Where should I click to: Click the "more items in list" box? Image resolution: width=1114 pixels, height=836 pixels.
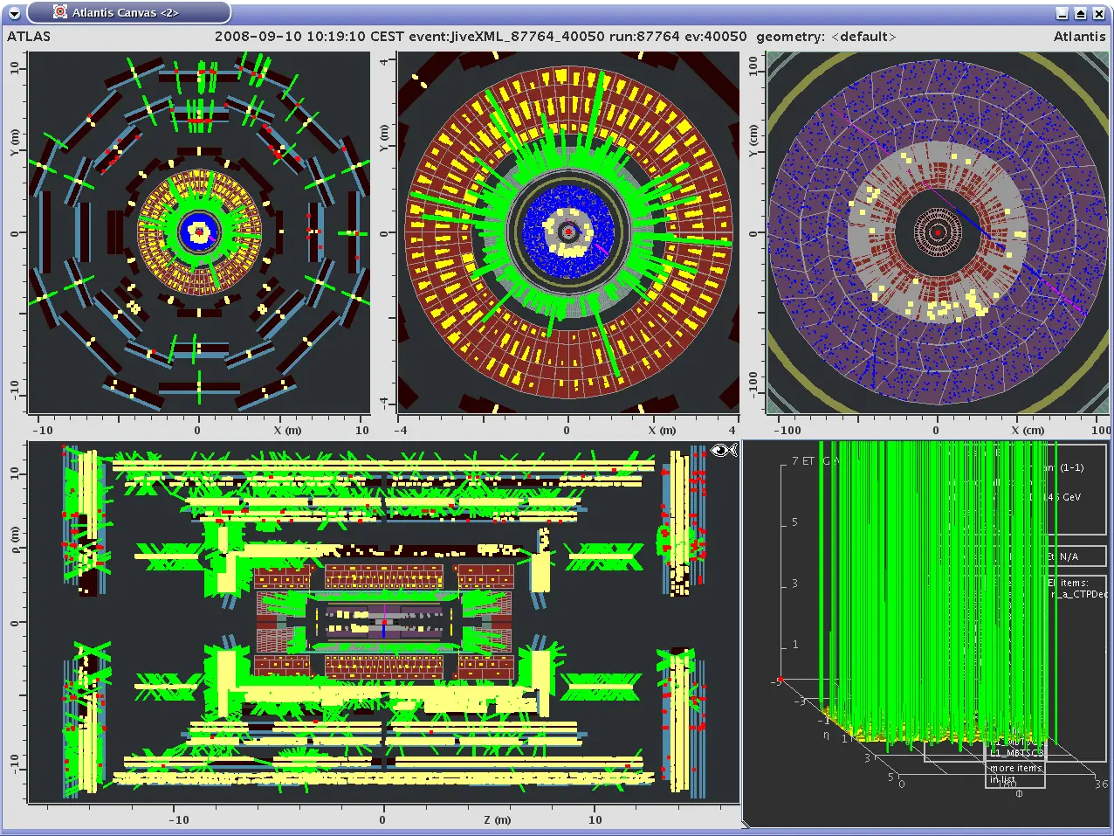click(1015, 773)
